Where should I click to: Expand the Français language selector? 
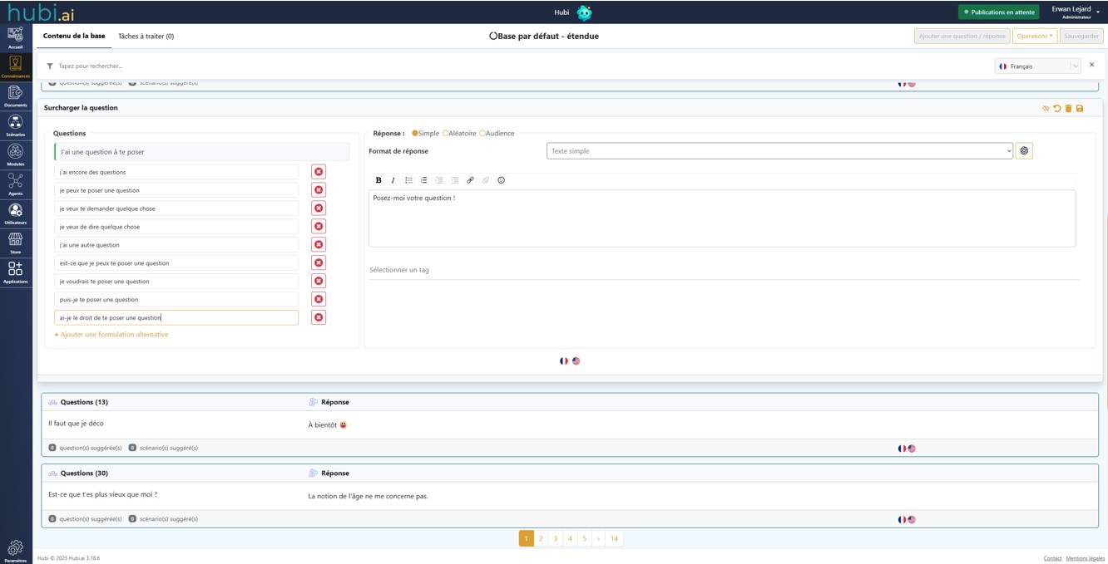coord(1037,66)
